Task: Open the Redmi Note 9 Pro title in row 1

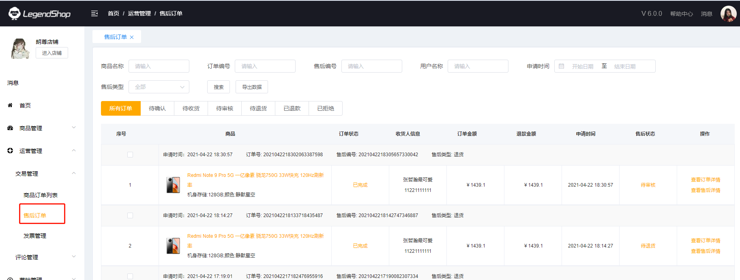Action: tap(255, 180)
